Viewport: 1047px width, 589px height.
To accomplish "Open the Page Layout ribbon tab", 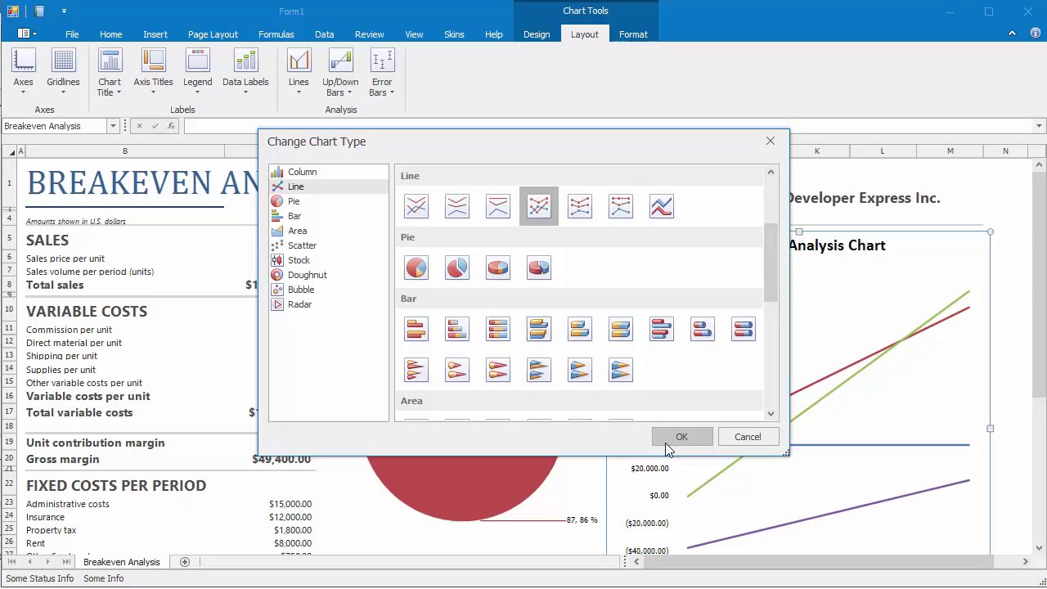I will pyautogui.click(x=213, y=34).
